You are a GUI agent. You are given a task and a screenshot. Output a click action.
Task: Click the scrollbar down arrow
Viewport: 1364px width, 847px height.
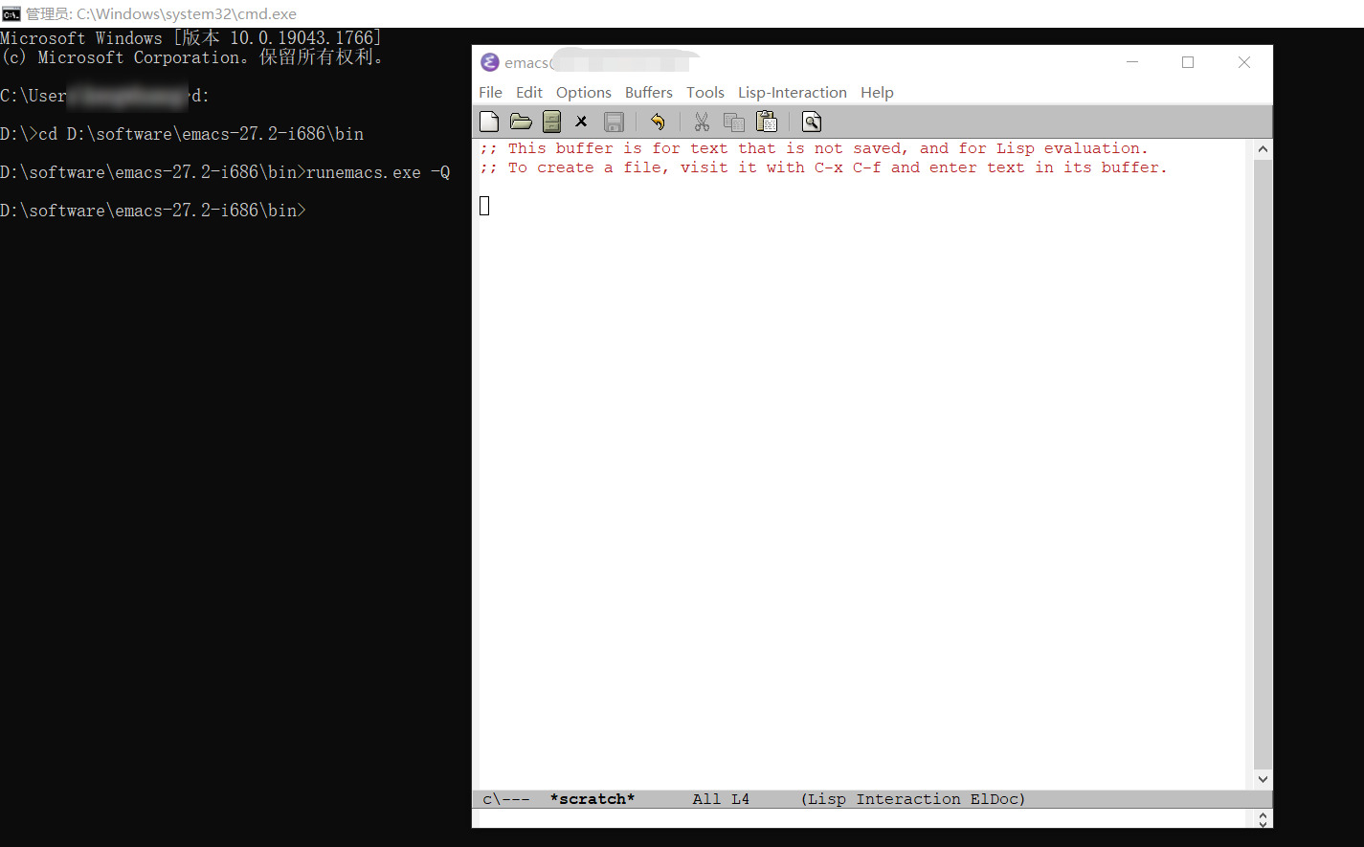point(1263,778)
